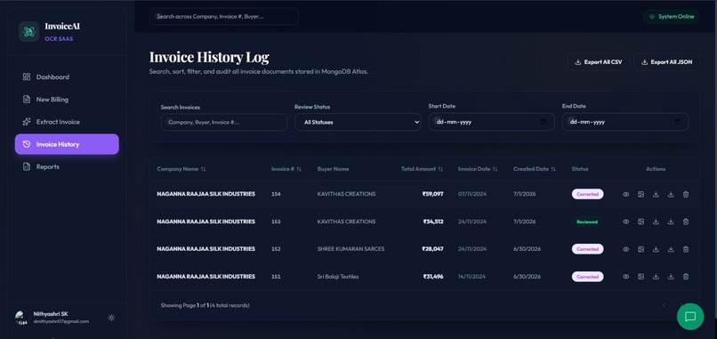Viewport: 717px width, 339px height.
Task: Click the invoice date '07/11/2024'
Action: tap(472, 194)
